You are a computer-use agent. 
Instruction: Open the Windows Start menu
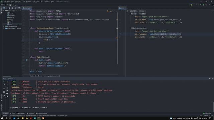pyautogui.click(x=2, y=118)
